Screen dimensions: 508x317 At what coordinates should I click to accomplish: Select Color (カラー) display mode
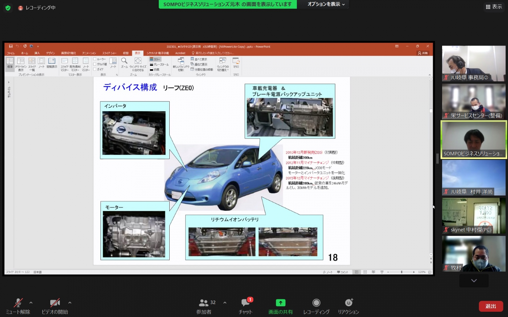point(155,59)
